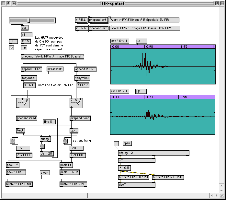
Task: Select the left 'prepend read' object
Action: (27, 119)
